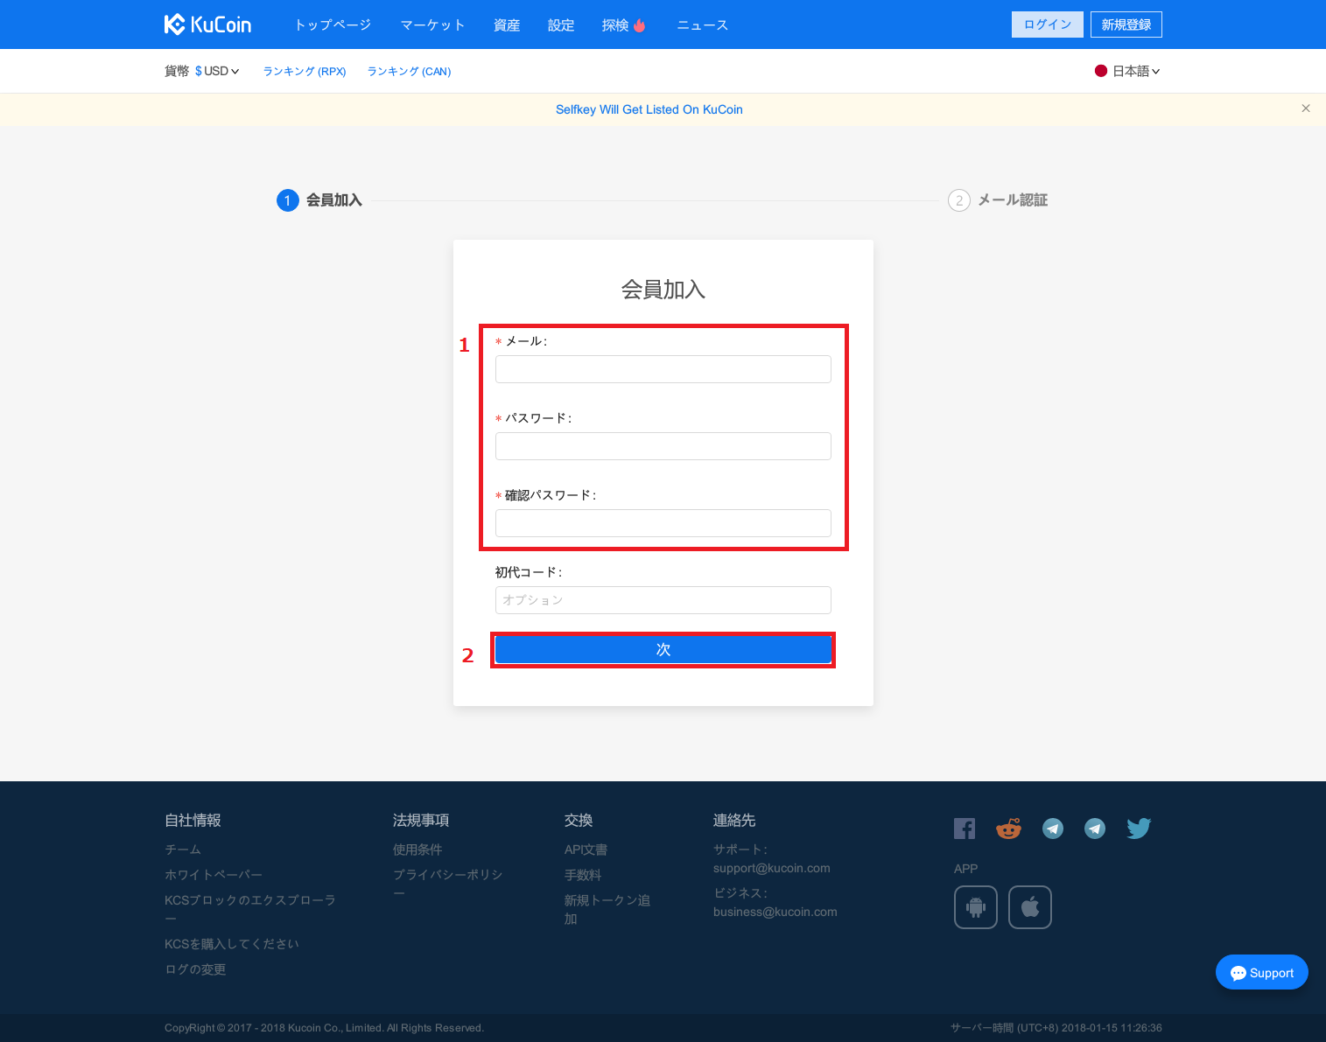The height and width of the screenshot is (1042, 1326).
Task: Click the blue 次 button
Action: [663, 649]
